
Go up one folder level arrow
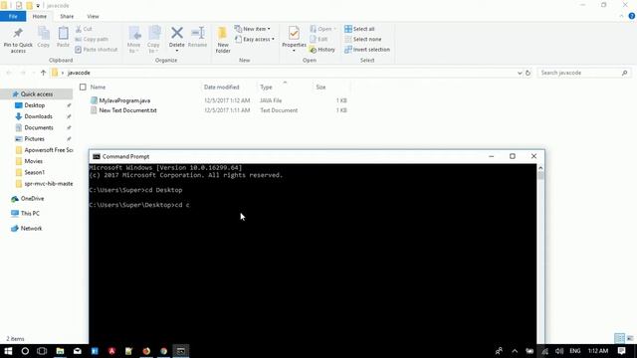43,73
